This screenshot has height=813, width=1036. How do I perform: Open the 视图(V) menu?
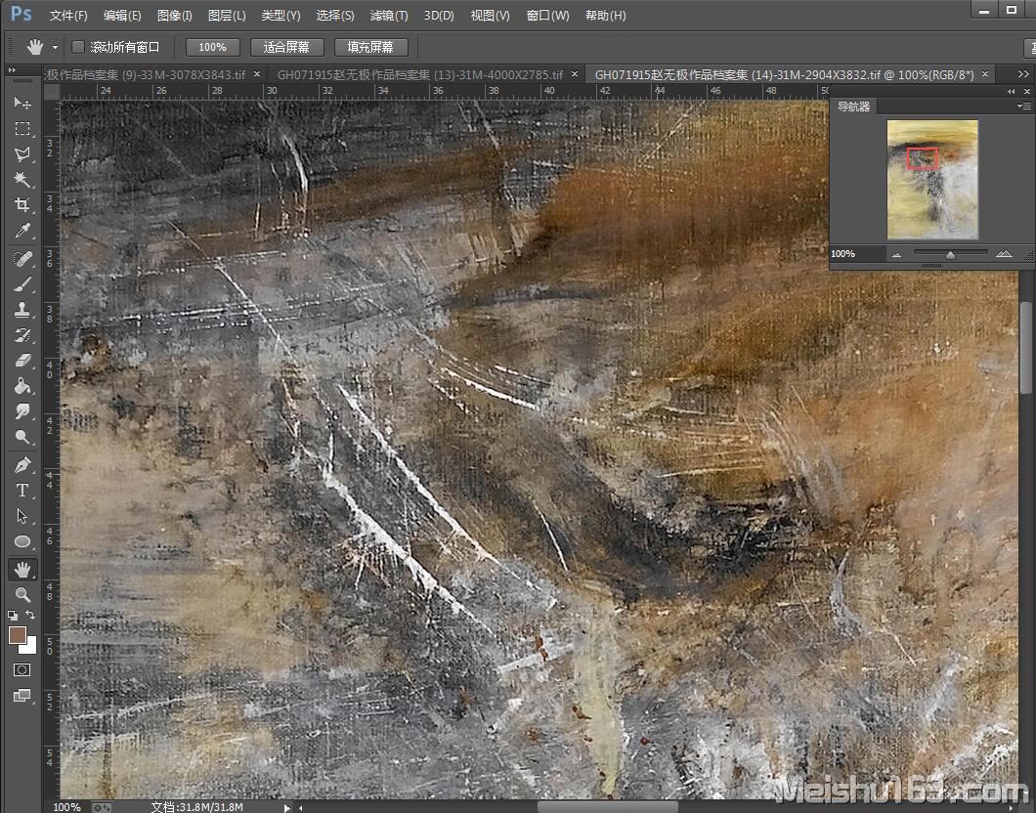point(491,16)
